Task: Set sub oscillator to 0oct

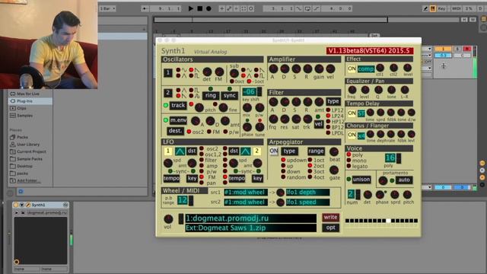Action: 231,81
